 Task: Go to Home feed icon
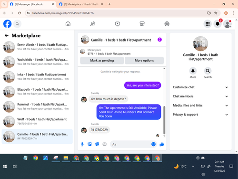pos(68,24)
